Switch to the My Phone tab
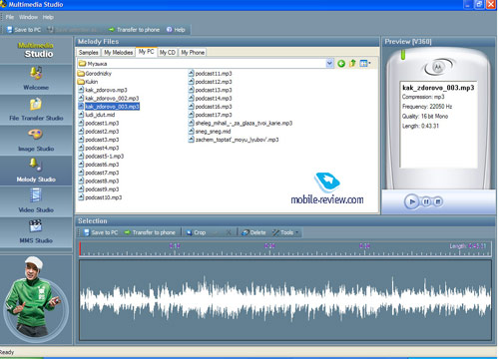 click(193, 53)
